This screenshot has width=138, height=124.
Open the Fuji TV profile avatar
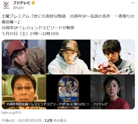coord(6,5)
